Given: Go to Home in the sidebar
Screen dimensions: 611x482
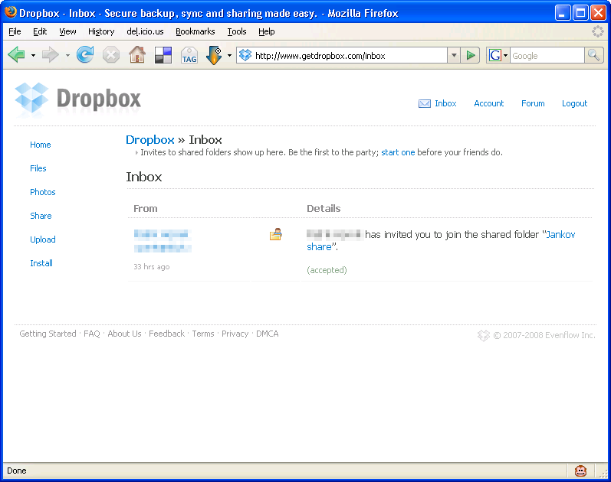Looking at the screenshot, I should coord(41,145).
